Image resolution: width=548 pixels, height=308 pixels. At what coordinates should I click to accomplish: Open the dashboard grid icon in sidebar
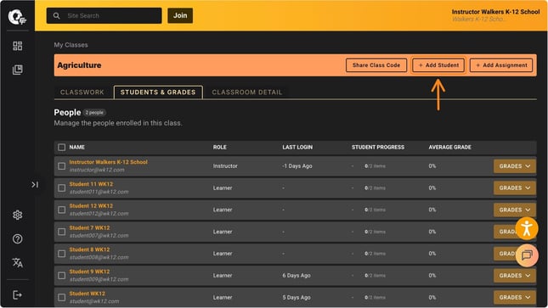click(18, 46)
